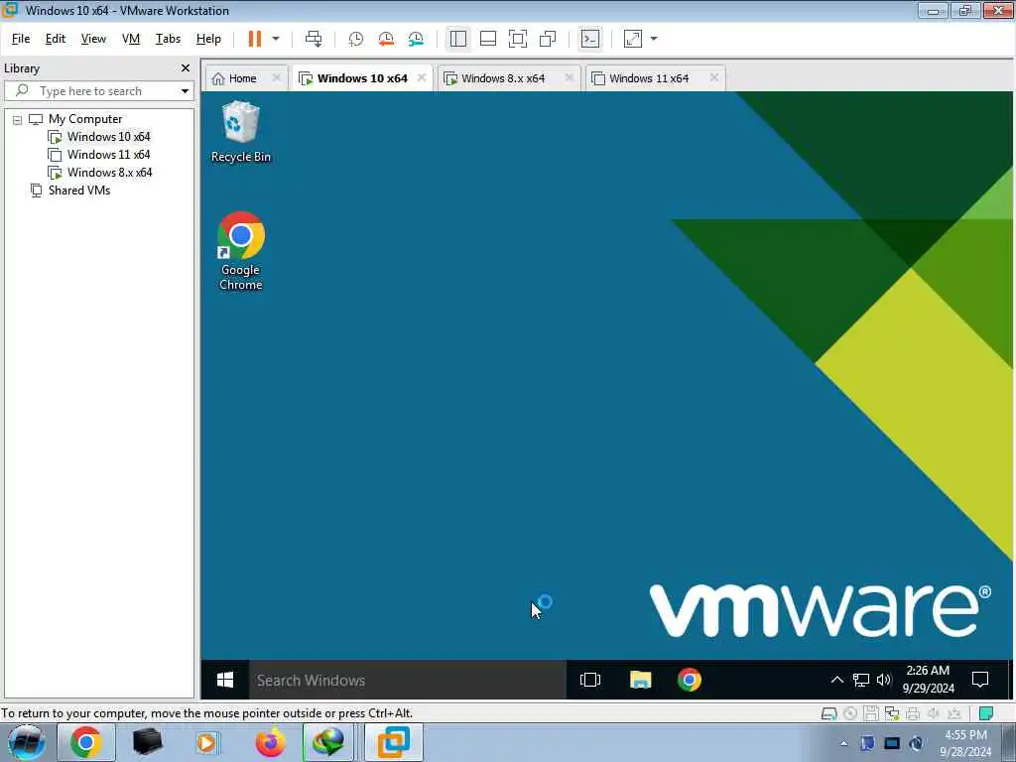Open the Edit menu

pos(56,39)
